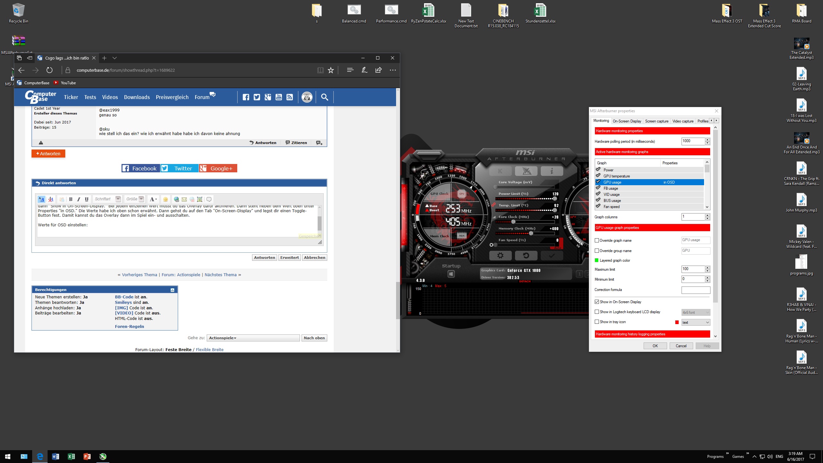Switch to the On-Screen Display tab

627,121
